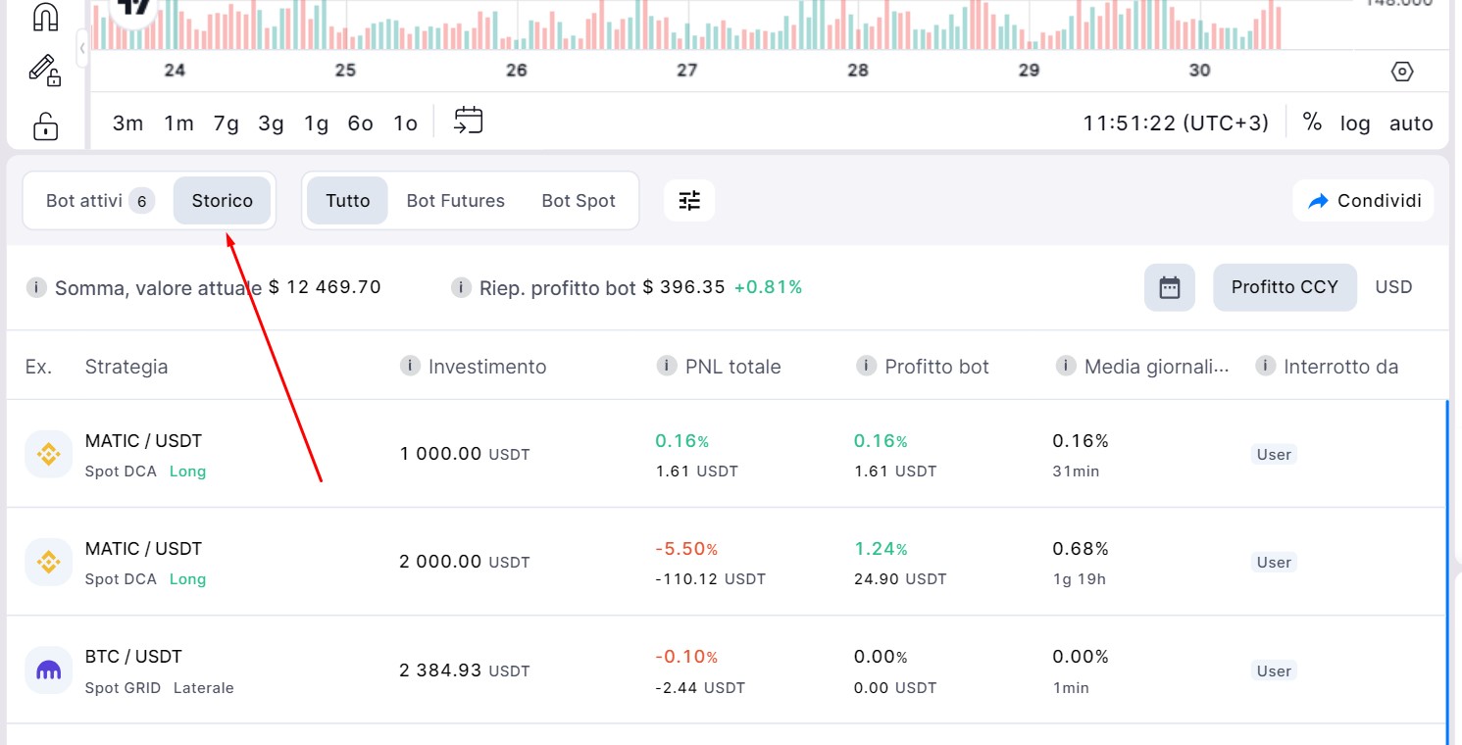This screenshot has height=745, width=1462.
Task: Set chart range to 3m
Action: 127,124
